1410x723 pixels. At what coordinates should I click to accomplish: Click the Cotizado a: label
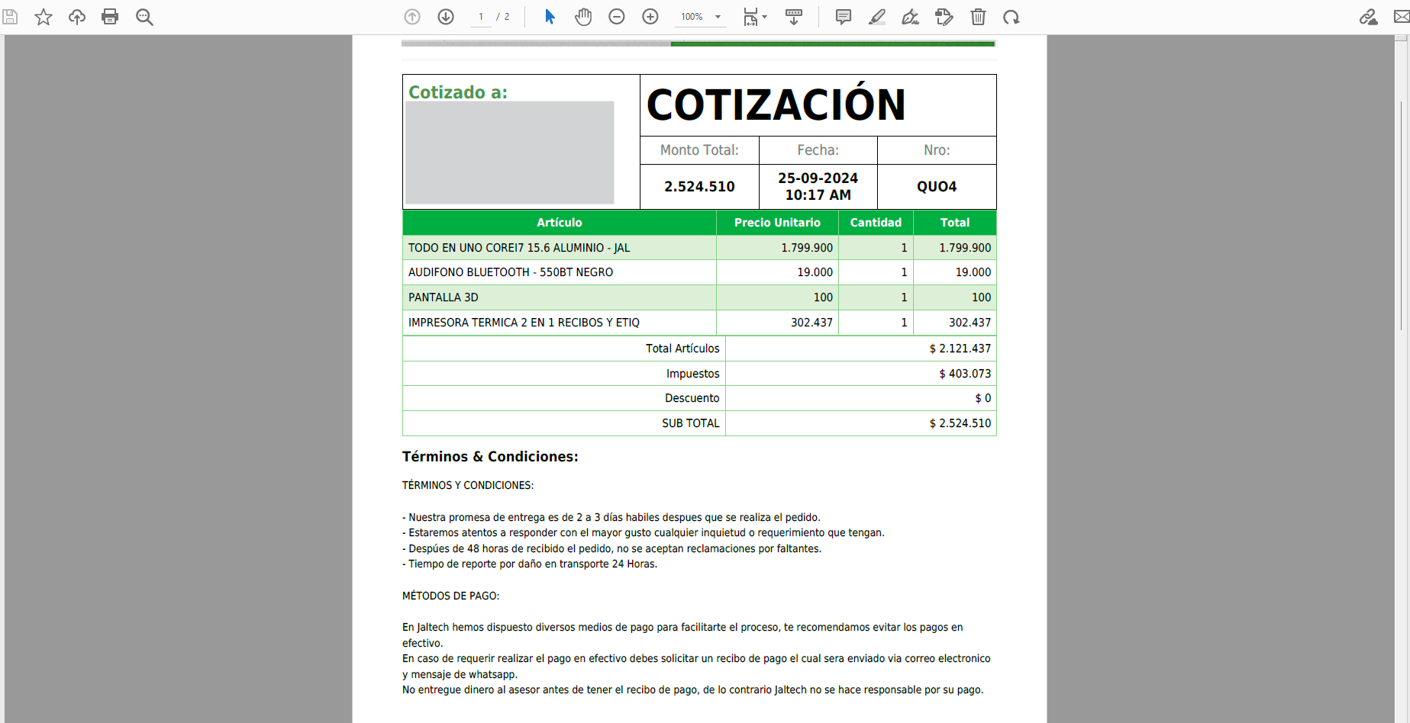tap(457, 92)
